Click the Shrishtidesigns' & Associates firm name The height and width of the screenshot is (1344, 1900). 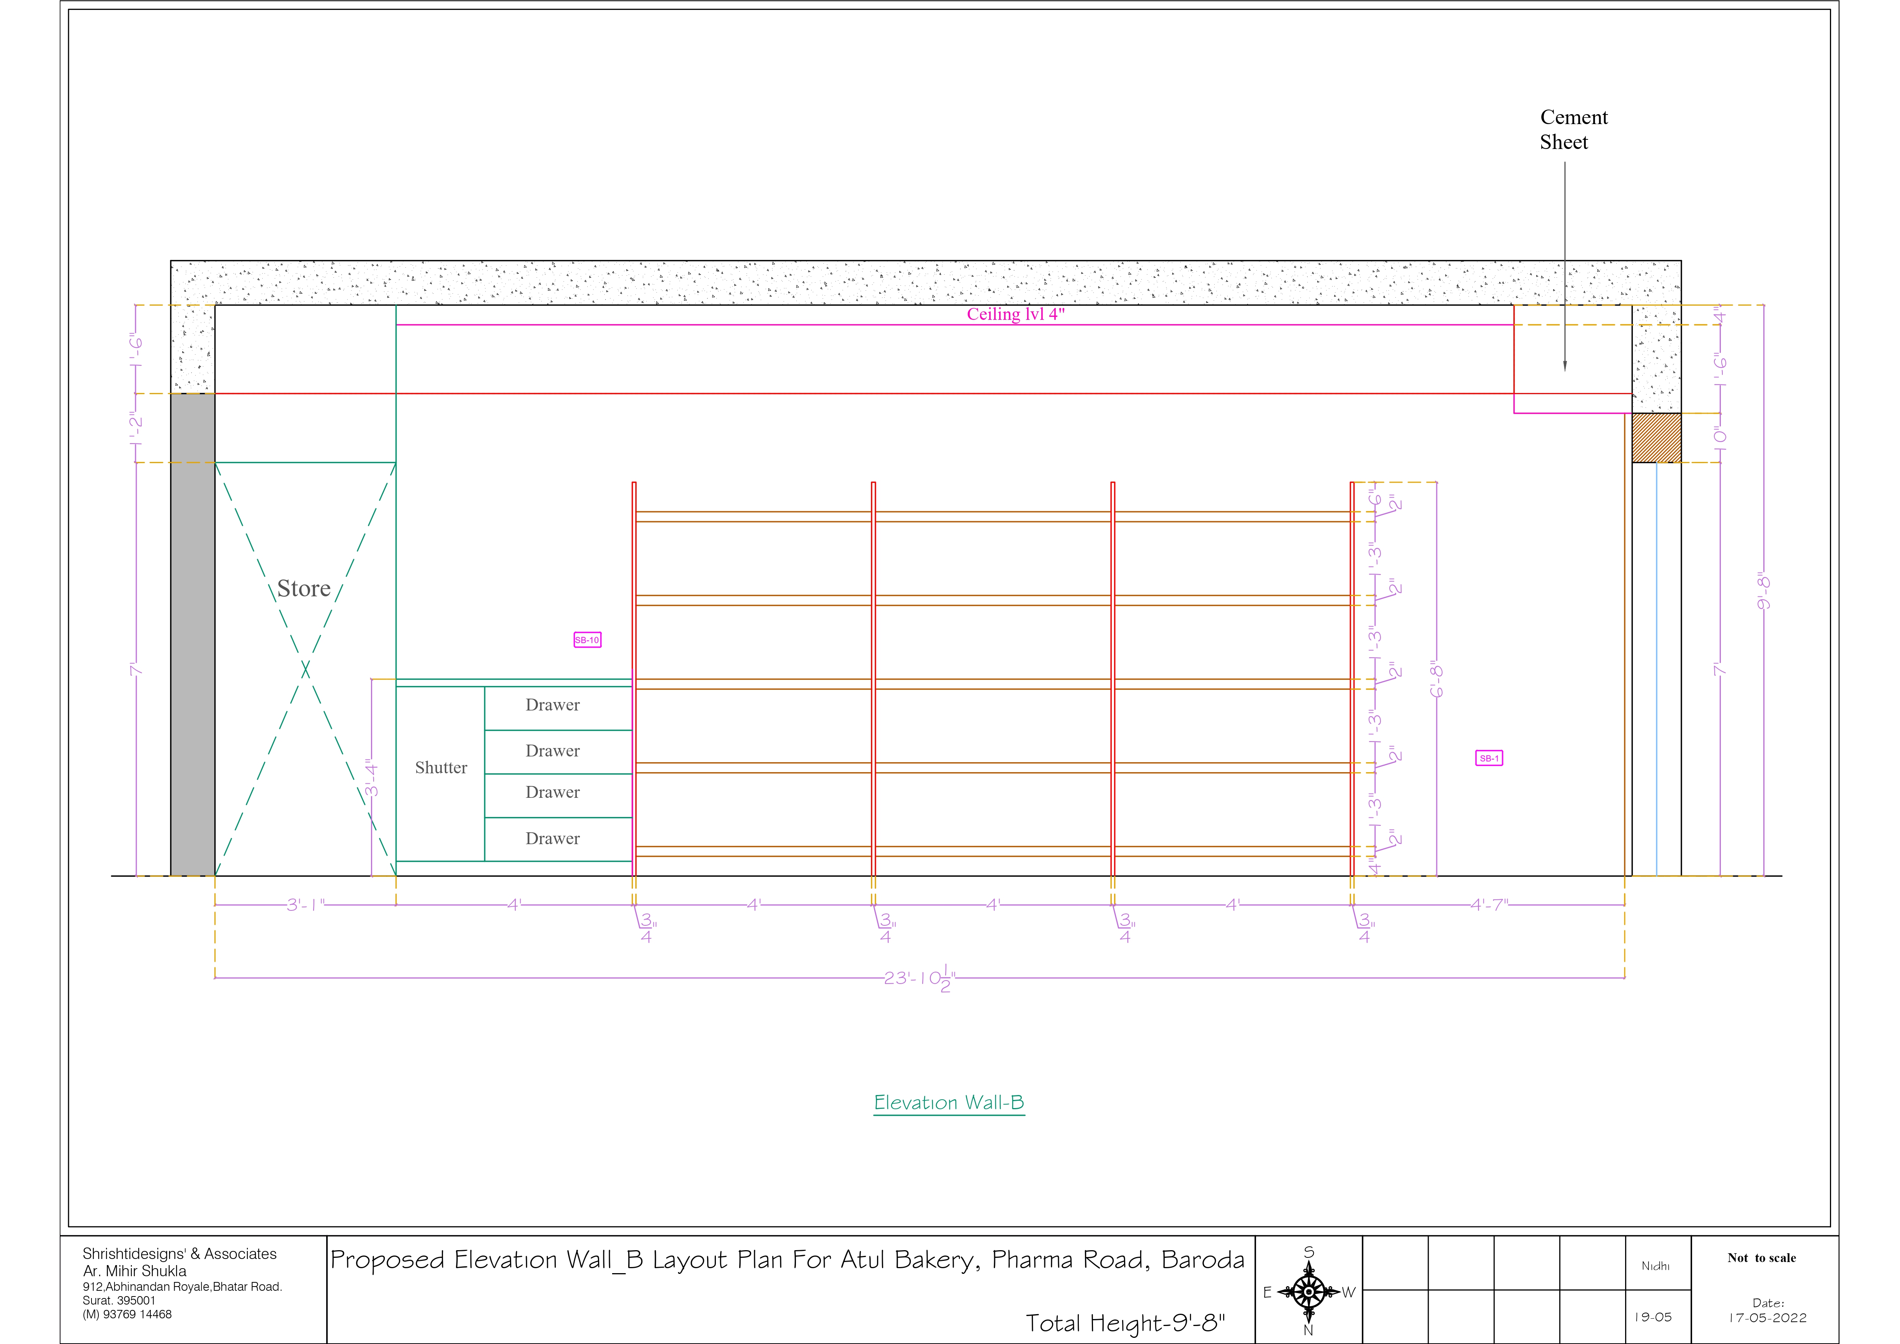pos(180,1254)
